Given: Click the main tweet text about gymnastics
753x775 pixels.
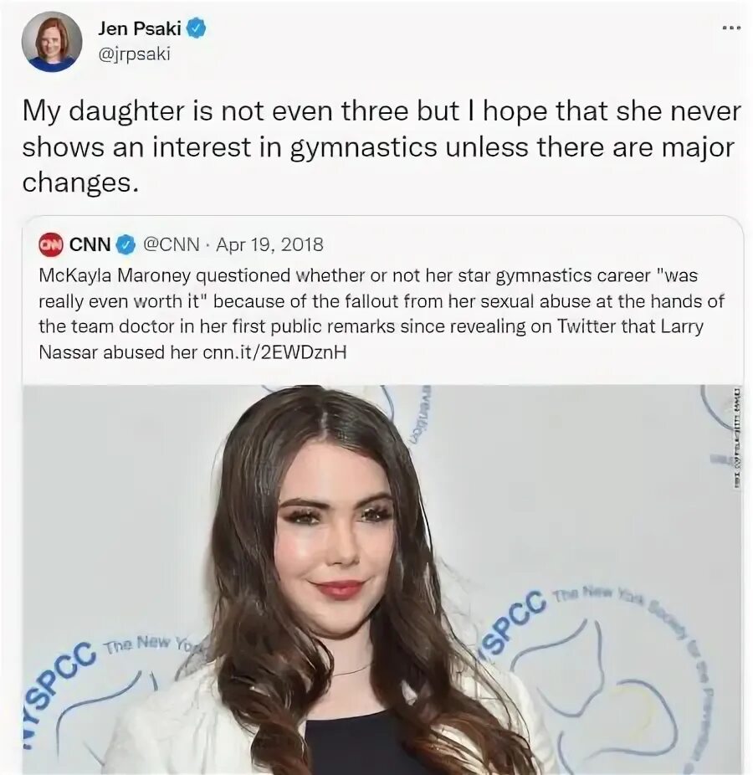Looking at the screenshot, I should point(382,146).
